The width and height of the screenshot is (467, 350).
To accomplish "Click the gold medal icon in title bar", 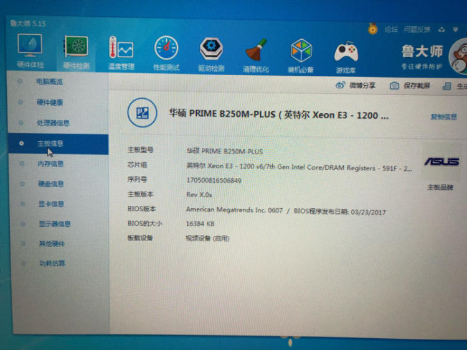I will pyautogui.click(x=372, y=29).
